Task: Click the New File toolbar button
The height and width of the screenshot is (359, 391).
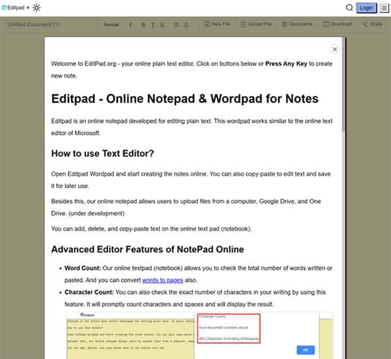Action: [217, 24]
